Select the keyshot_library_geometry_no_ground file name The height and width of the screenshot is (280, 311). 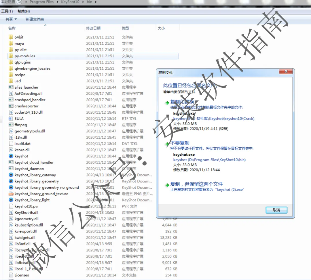point(47,187)
